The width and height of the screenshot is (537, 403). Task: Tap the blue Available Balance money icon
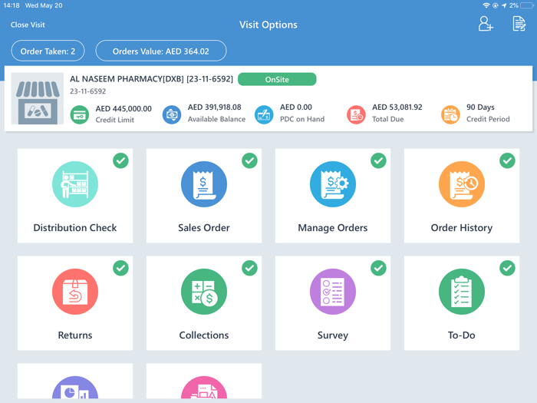(x=172, y=114)
